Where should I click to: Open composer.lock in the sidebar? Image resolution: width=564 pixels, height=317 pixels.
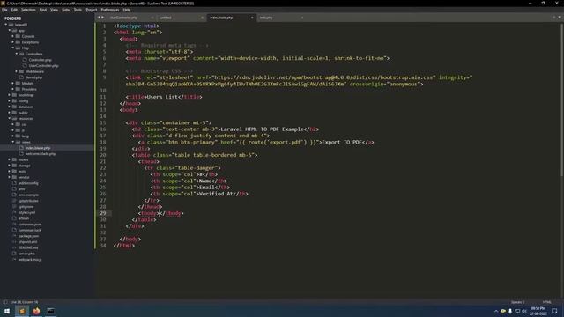tap(29, 230)
